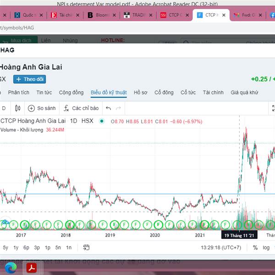Open the Giá quá khứ section
This screenshot has width=275, height=275.
point(244,93)
